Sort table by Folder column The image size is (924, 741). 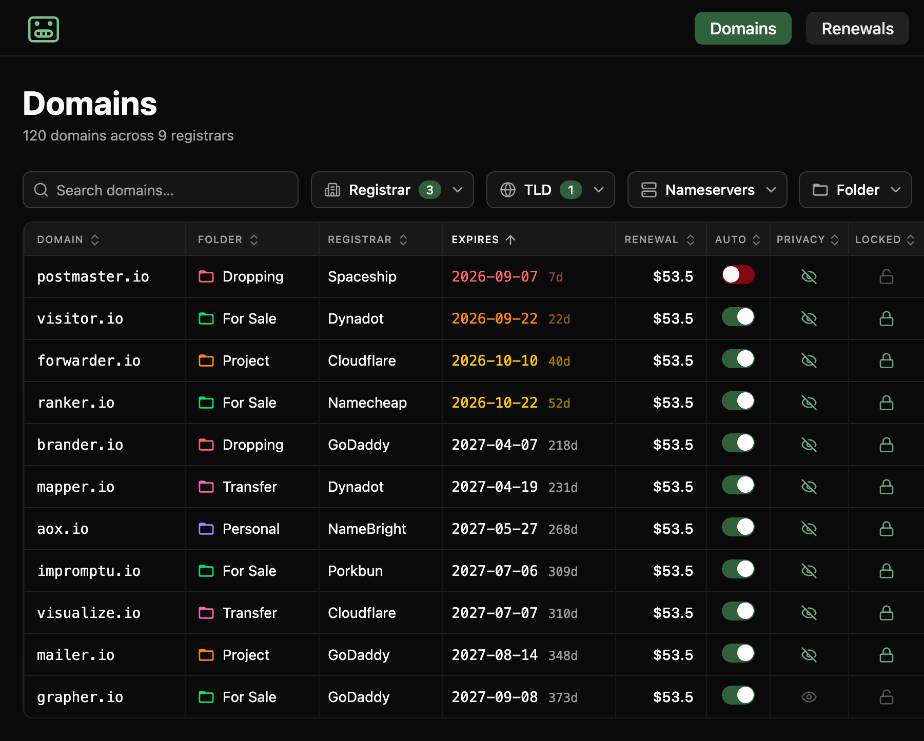click(x=228, y=239)
